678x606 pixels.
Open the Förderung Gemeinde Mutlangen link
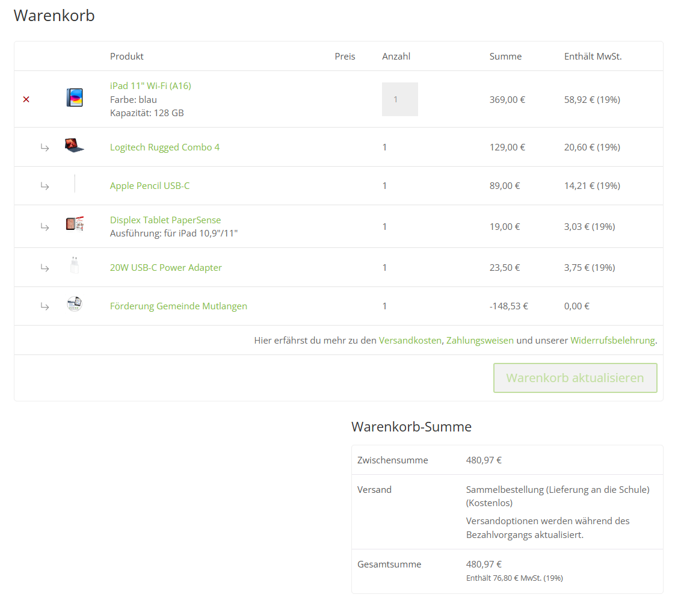[x=179, y=306]
